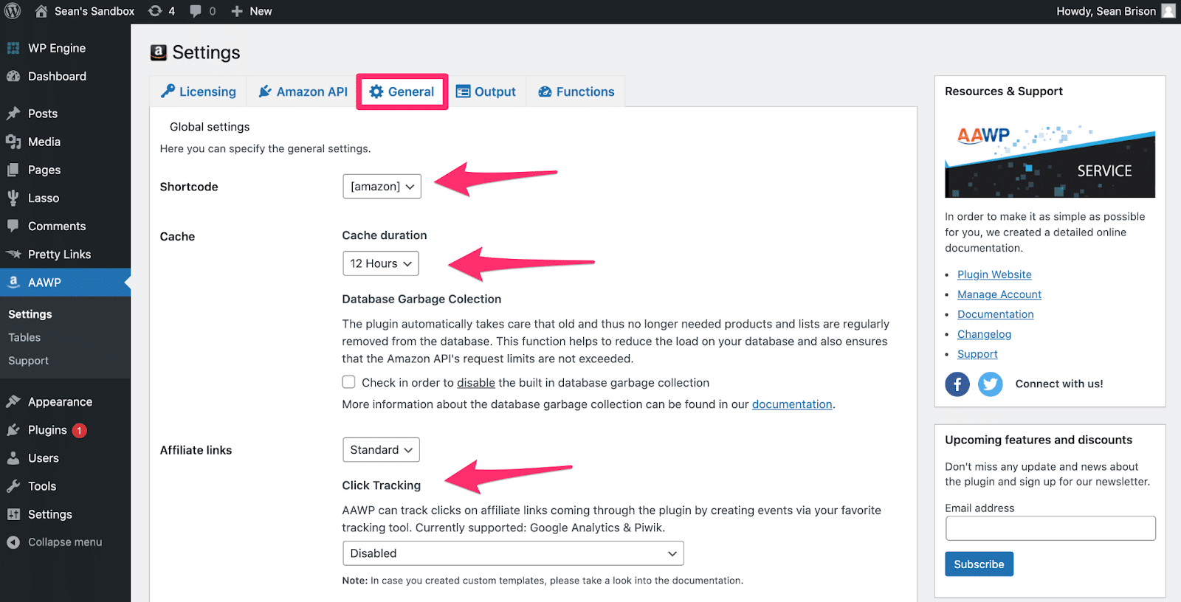
Task: Open the Click Tracking Disabled dropdown
Action: click(513, 553)
